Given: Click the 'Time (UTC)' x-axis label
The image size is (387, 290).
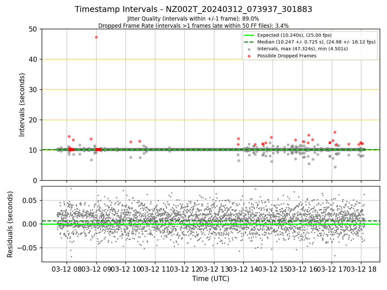Looking at the screenshot, I should point(211,279).
